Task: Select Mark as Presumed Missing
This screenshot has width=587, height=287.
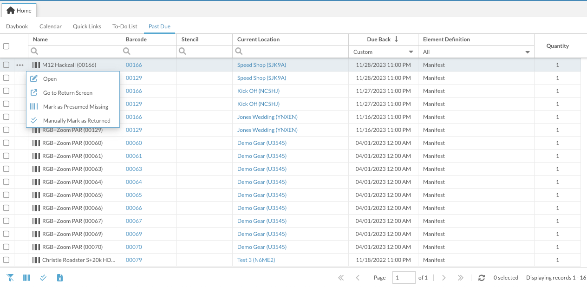Action: click(73, 107)
